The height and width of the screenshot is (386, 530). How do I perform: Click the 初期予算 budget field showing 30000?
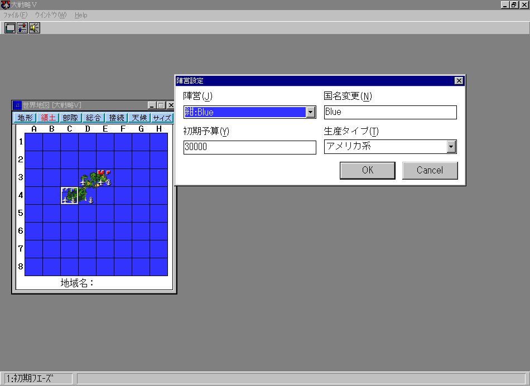coord(249,147)
